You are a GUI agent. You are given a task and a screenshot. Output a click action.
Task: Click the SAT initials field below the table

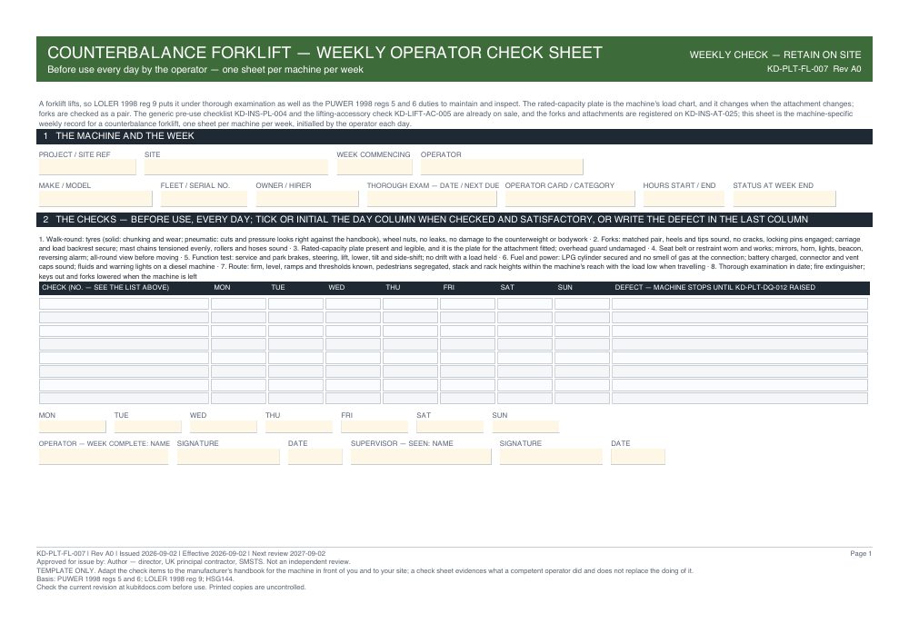coord(450,427)
